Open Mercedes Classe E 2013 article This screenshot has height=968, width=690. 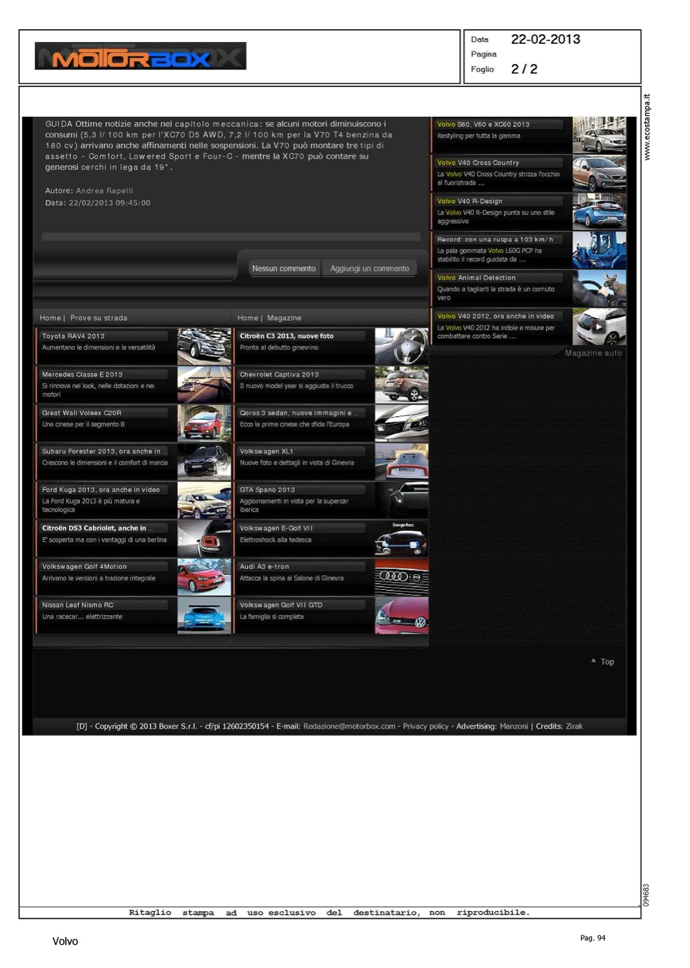tap(82, 374)
